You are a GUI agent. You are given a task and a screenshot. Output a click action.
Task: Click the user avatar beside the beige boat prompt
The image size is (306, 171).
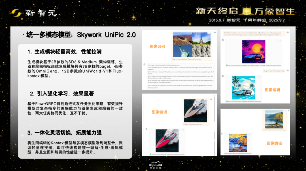click(211, 99)
